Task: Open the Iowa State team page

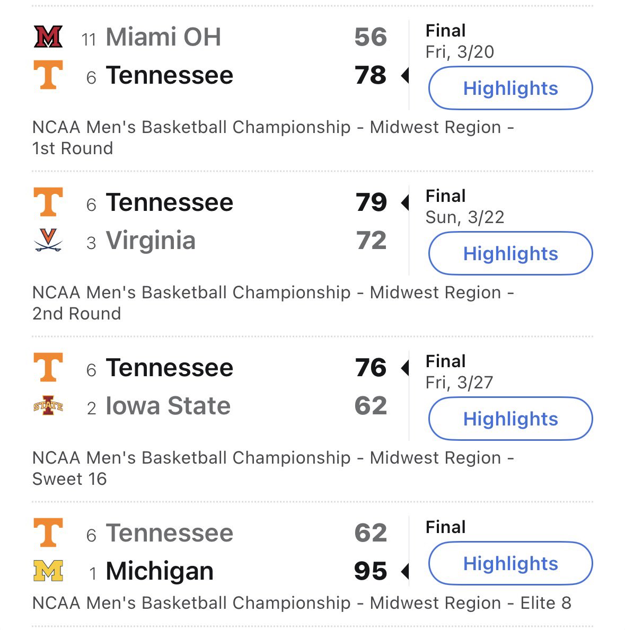Action: [168, 406]
